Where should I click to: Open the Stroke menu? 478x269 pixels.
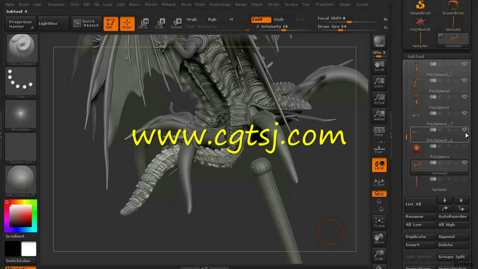click(x=273, y=5)
